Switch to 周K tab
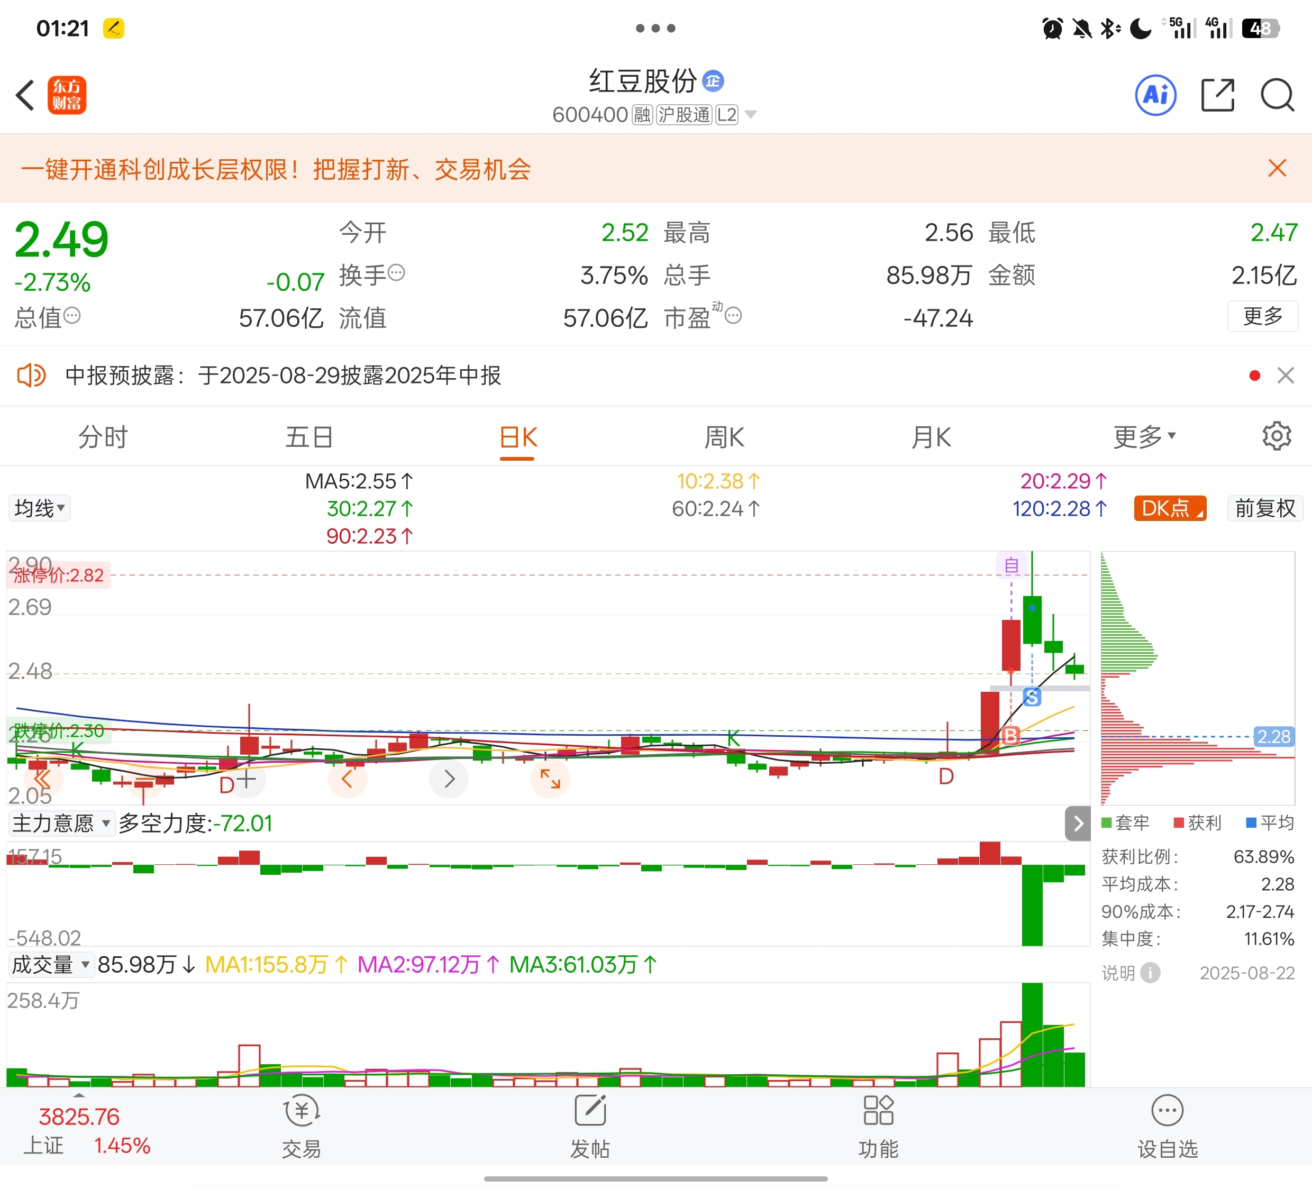 click(724, 437)
